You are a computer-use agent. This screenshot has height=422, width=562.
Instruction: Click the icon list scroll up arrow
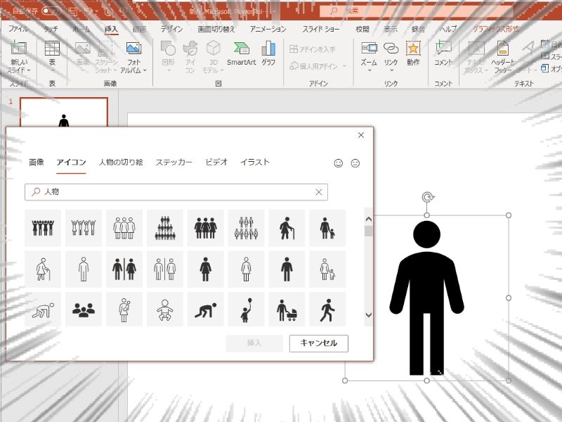(368, 219)
